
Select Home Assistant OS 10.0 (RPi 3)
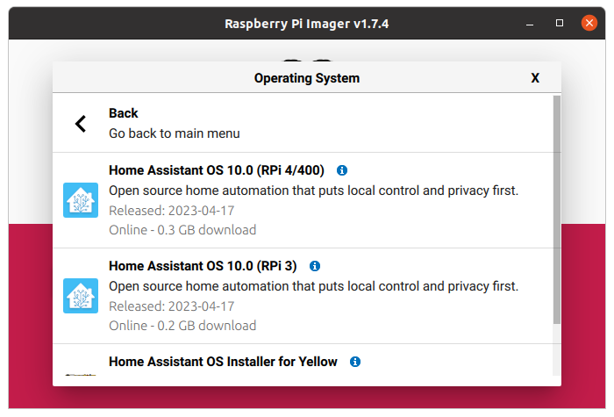point(303,297)
